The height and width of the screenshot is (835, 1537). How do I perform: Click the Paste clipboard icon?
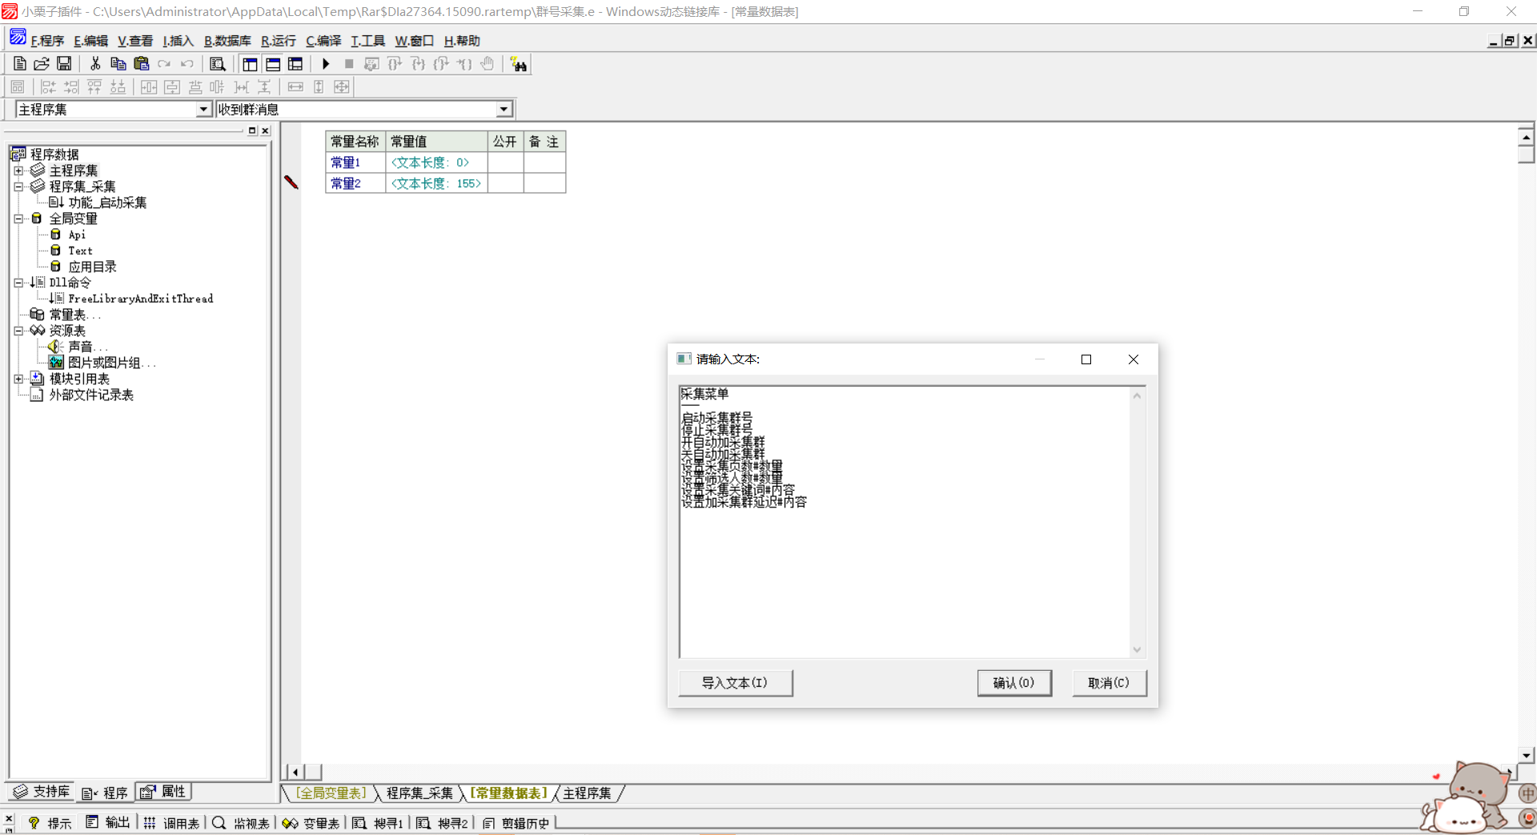[142, 64]
